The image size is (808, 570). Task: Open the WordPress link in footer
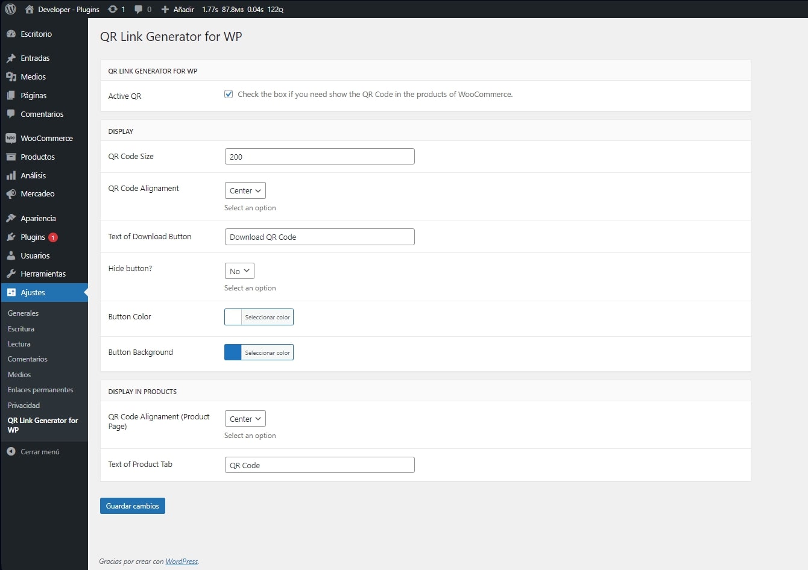pos(181,562)
